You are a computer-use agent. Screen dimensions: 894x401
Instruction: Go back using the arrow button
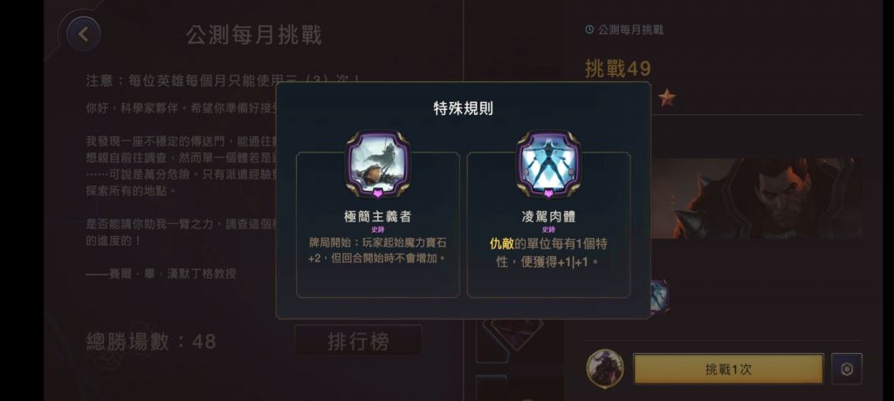tap(83, 34)
